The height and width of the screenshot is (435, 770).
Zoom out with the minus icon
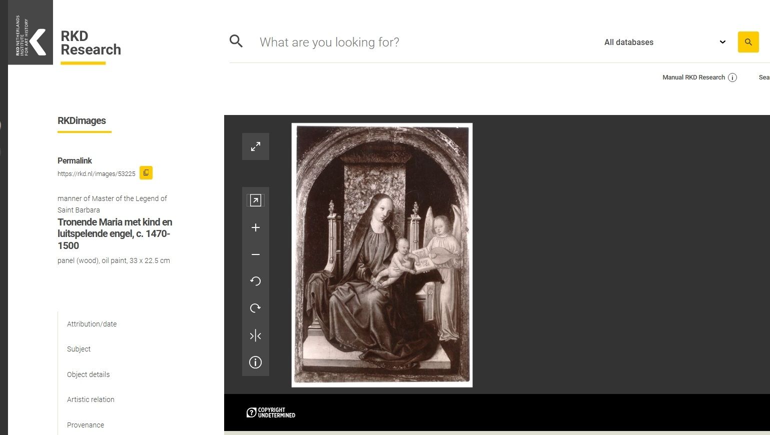(x=256, y=254)
